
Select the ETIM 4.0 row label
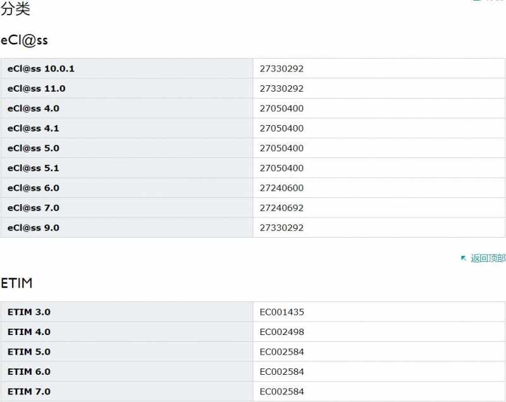29,332
